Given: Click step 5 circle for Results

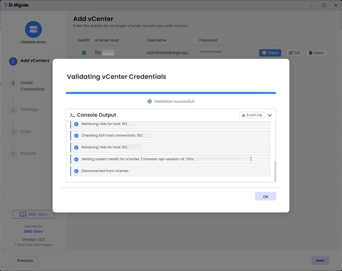Looking at the screenshot, I should pyautogui.click(x=13, y=154).
